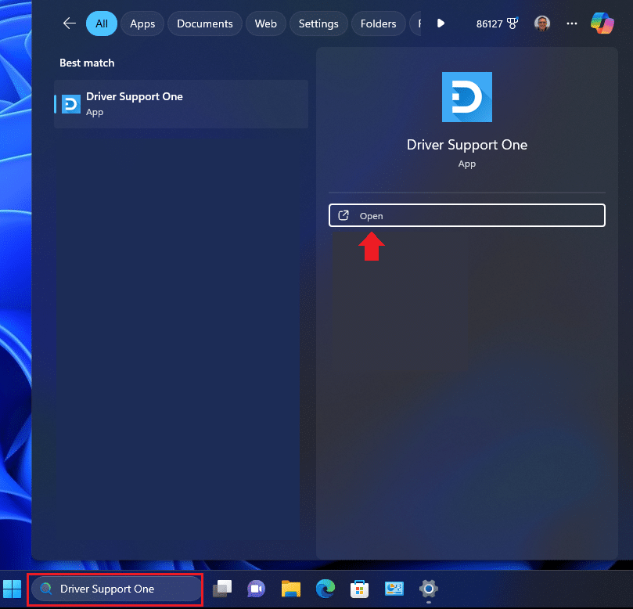This screenshot has width=633, height=609.
Task: Open the three-dot options menu
Action: coord(574,23)
